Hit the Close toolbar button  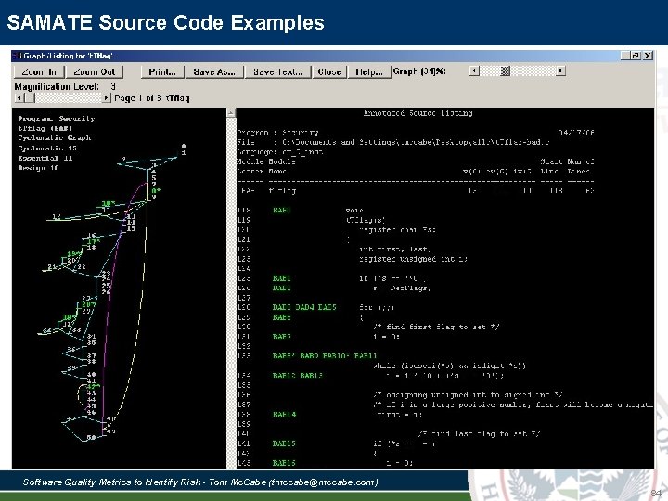[329, 71]
